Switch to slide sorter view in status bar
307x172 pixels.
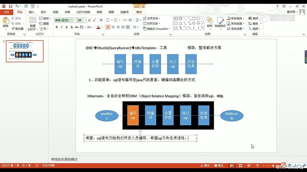pos(240,165)
